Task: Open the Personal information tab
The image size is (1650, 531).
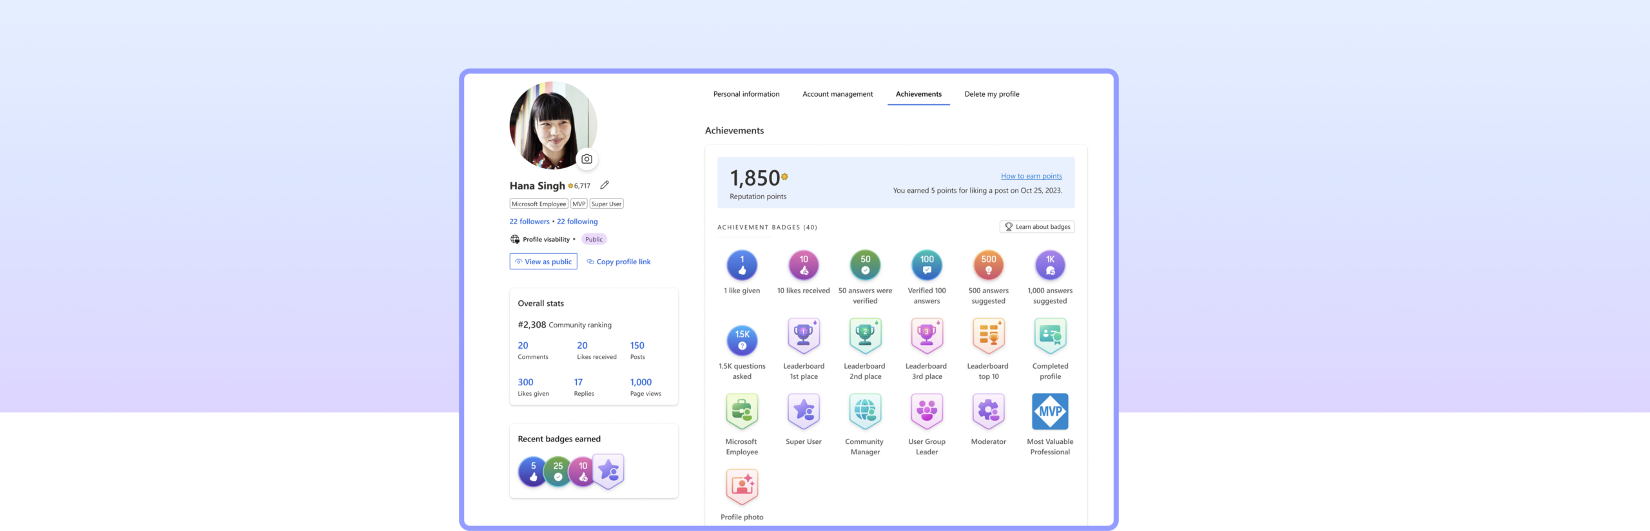Action: (746, 94)
